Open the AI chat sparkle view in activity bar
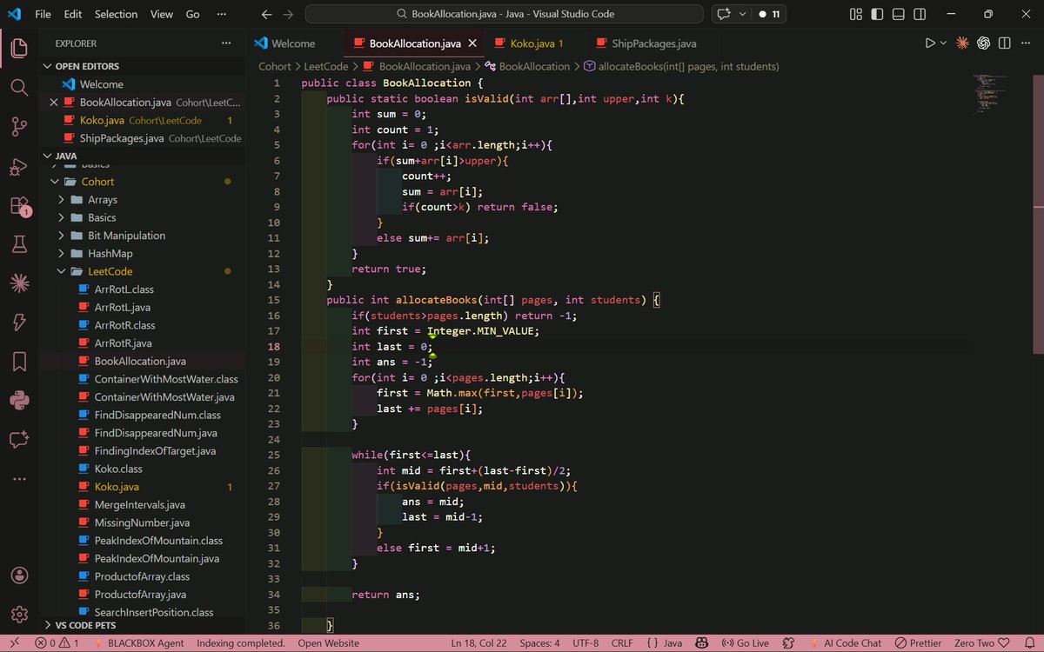Screen dimensions: 1044x652 (19, 440)
